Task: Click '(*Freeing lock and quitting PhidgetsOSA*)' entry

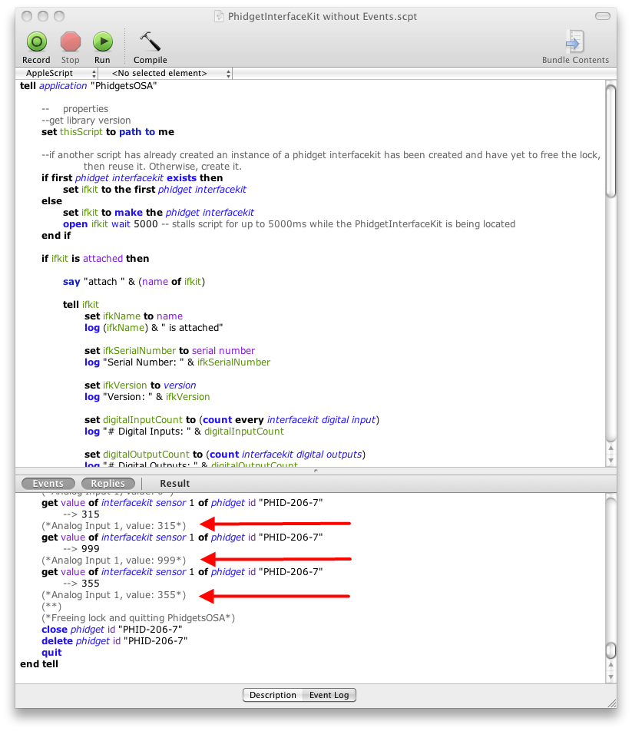Action: (x=138, y=617)
